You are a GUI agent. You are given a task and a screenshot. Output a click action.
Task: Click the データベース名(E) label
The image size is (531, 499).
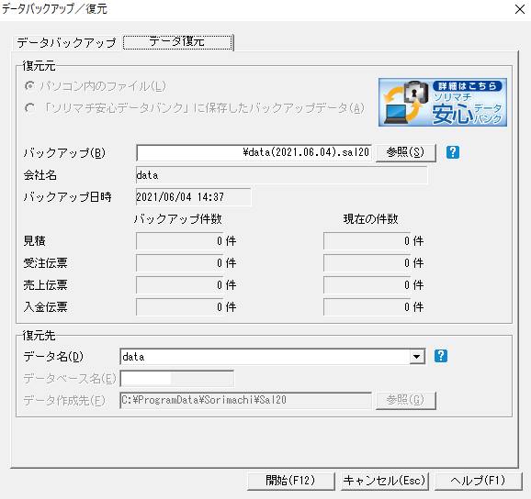pyautogui.click(x=70, y=379)
